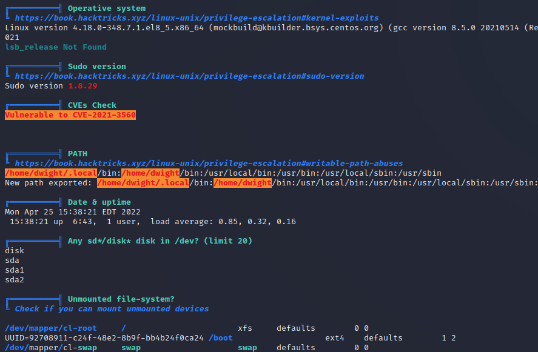This screenshot has height=352, width=538.
Task: Click the 'gcc version 8.5.0 20210514' text
Action: click(x=456, y=28)
